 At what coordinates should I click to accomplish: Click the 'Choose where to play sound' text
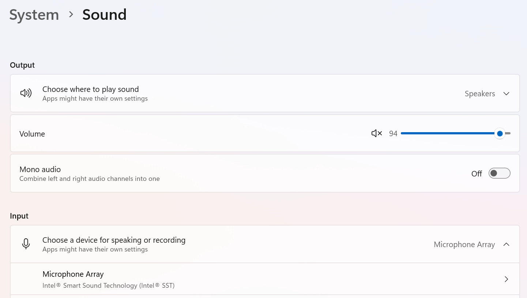point(91,89)
